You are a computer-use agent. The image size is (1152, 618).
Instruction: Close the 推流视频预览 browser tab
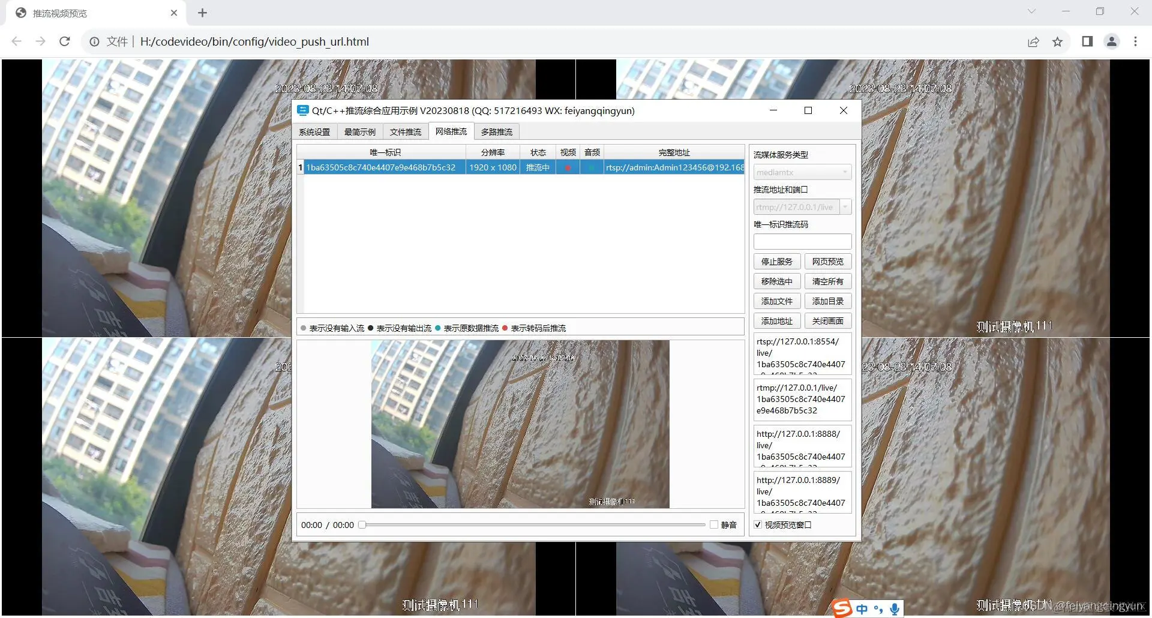(x=174, y=13)
